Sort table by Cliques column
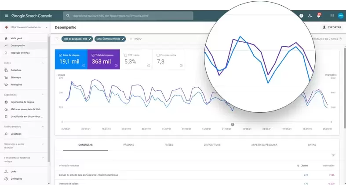This screenshot has width=346, height=185. (x=302, y=166)
